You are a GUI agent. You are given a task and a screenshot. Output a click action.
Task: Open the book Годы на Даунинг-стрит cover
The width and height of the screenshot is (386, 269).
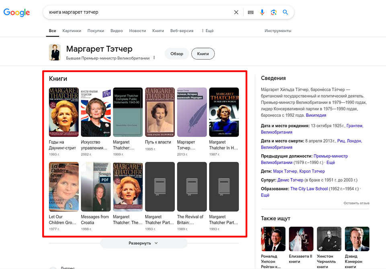64,112
